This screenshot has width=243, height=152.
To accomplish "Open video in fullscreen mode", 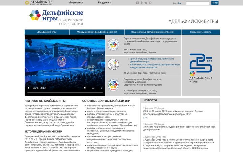I will point(93,88).
